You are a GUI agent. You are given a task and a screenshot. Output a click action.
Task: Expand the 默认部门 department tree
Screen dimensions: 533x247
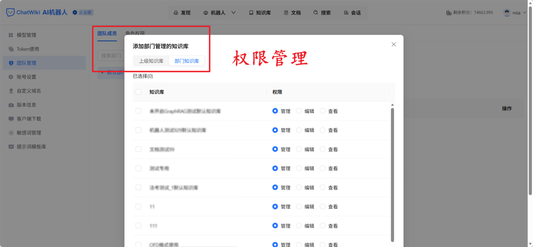click(102, 73)
